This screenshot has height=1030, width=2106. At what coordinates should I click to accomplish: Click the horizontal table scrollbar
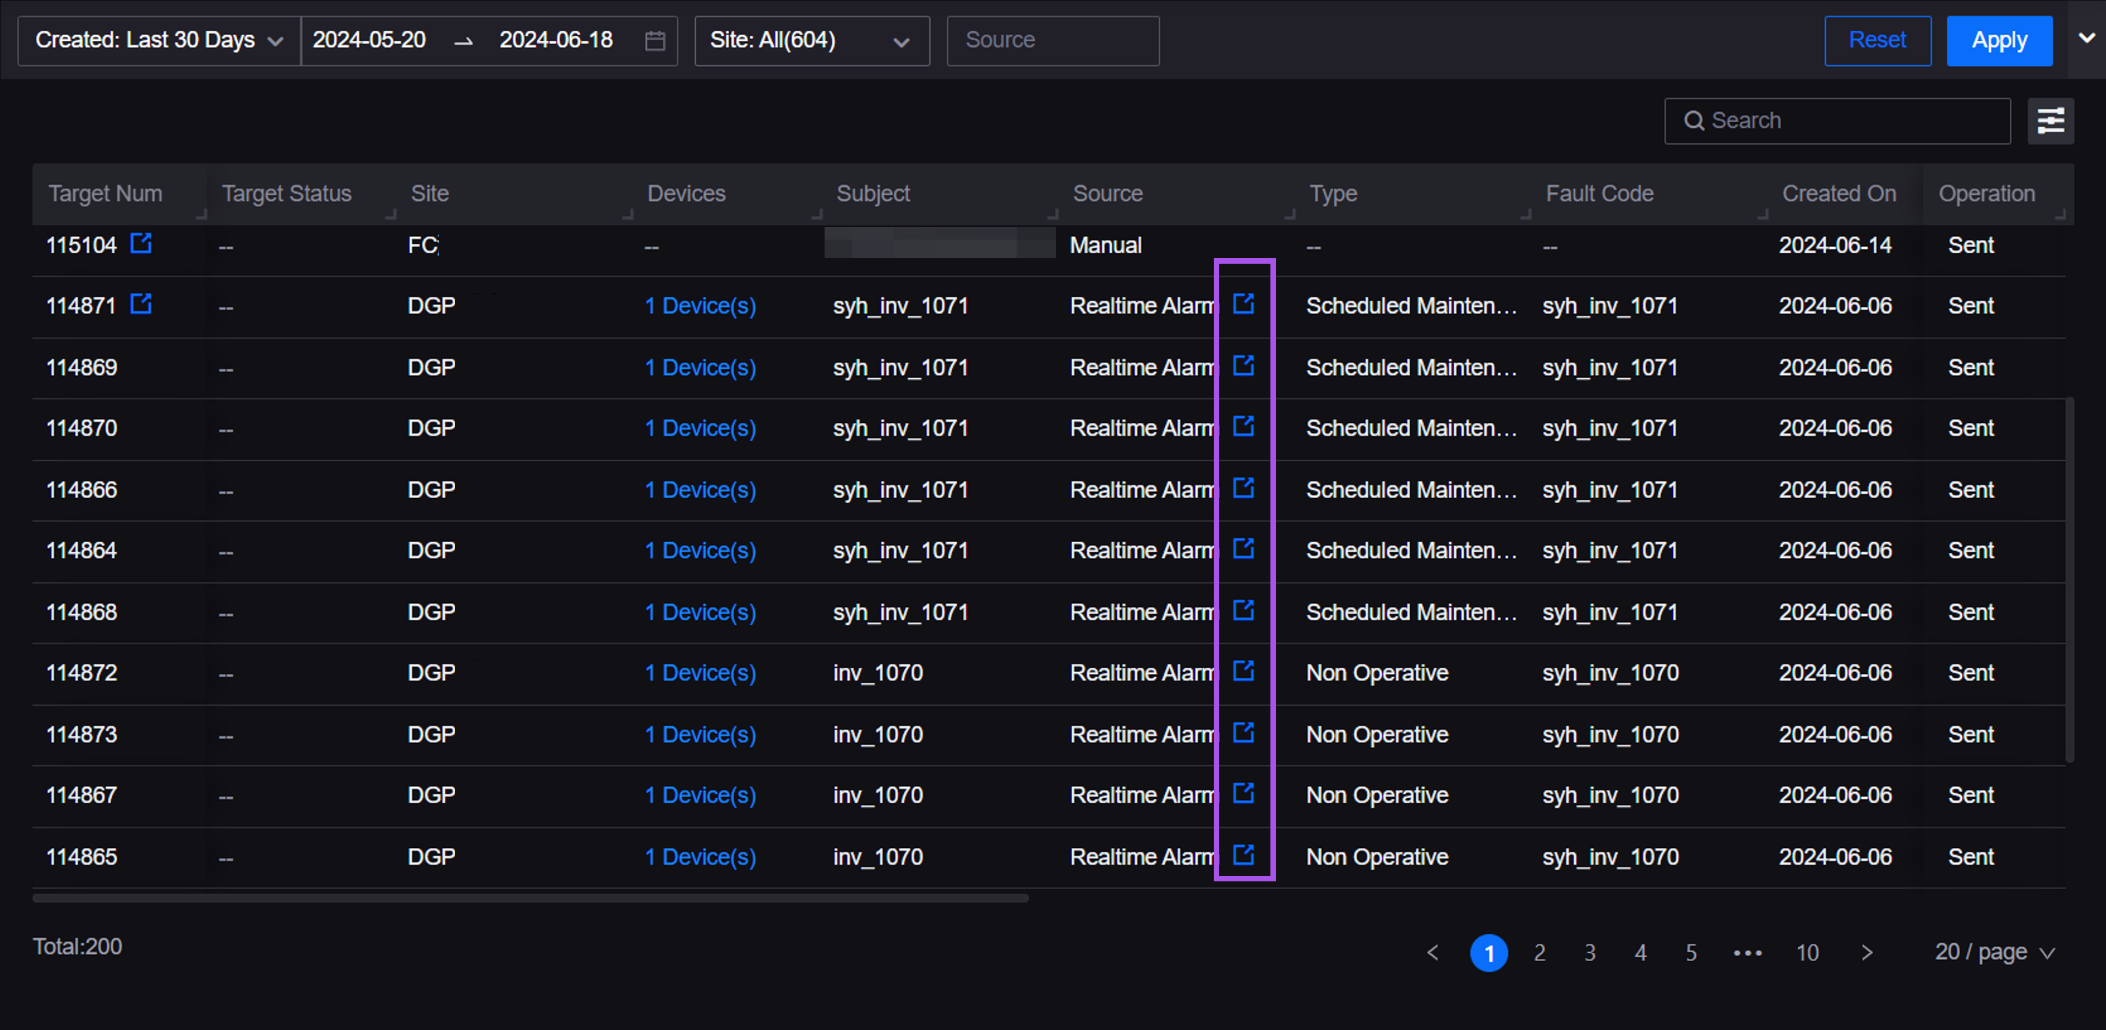530,898
